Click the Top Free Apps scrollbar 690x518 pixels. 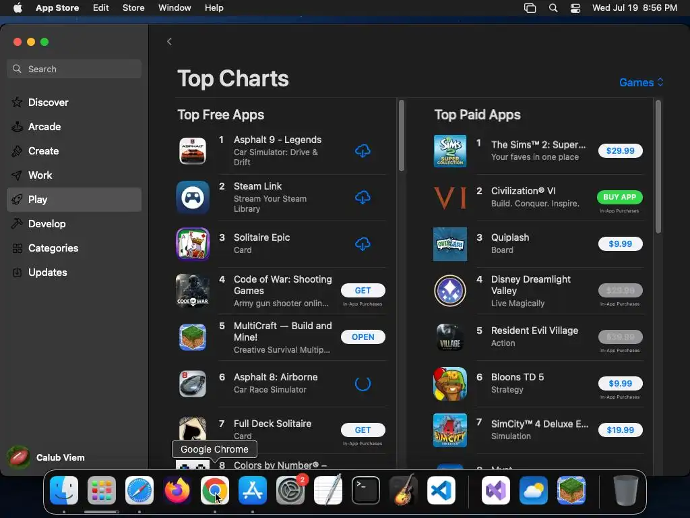click(402, 136)
